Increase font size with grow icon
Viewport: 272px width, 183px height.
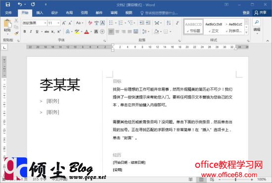click(64, 23)
